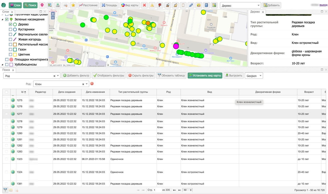Select the Поиск panel tab
The image size is (328, 194).
pyautogui.click(x=6, y=70)
